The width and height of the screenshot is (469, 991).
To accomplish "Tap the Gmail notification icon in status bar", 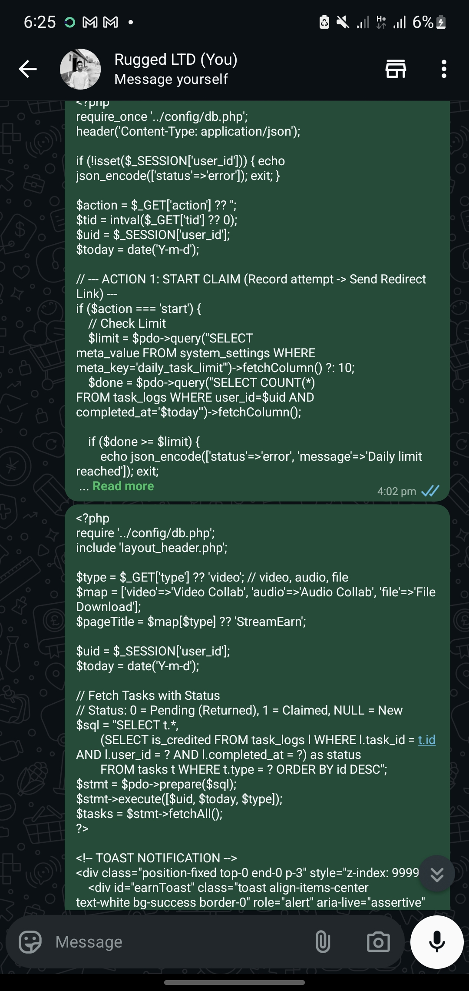I will coord(90,22).
